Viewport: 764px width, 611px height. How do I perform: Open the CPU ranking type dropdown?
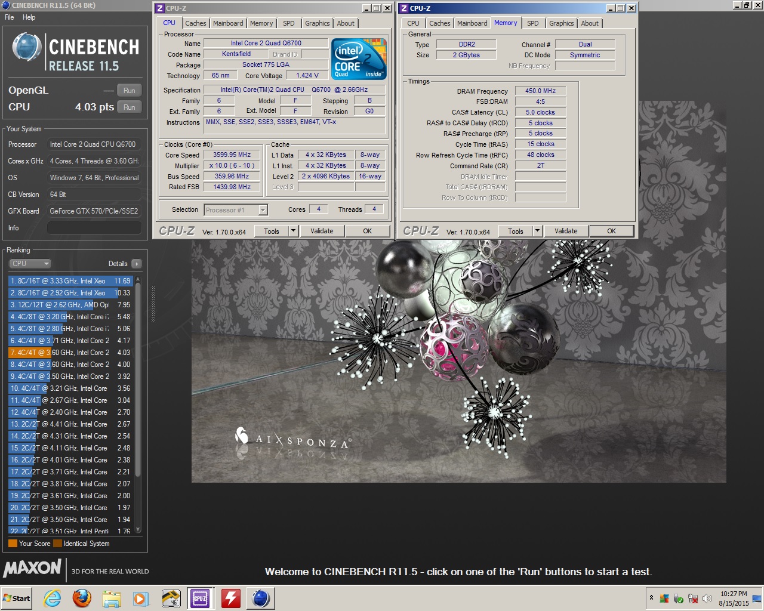(x=30, y=264)
